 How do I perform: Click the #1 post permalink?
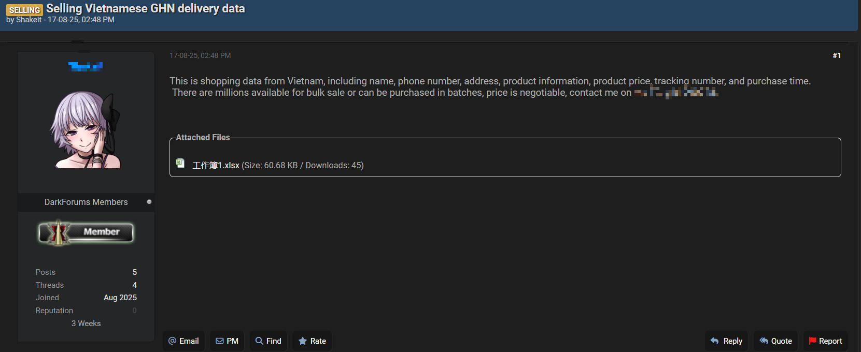[x=836, y=55]
